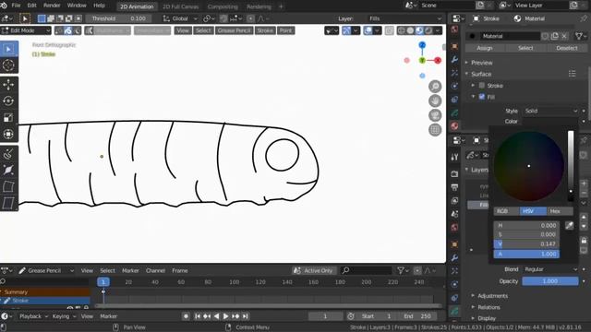Image resolution: width=591 pixels, height=332 pixels.
Task: Activate the Extrude tool
Action: click(x=8, y=154)
